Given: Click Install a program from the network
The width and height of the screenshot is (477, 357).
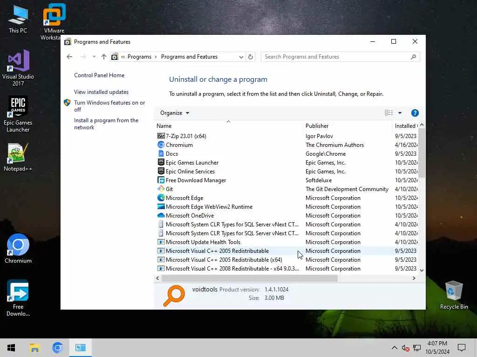Looking at the screenshot, I should click(x=106, y=124).
